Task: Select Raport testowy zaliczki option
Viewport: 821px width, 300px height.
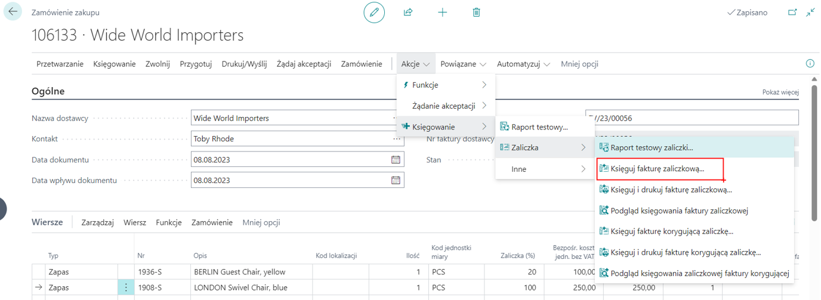Action: [652, 147]
